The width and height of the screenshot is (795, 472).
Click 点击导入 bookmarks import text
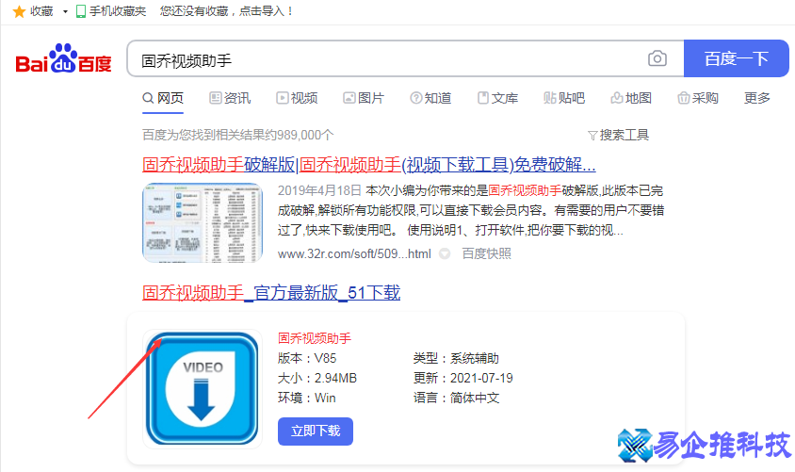(262, 11)
